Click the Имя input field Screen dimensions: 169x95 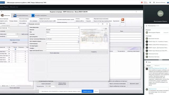coord(63,32)
